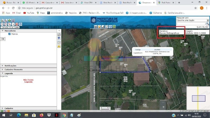Activate the green pan arrows tool

pyautogui.click(x=9, y=20)
